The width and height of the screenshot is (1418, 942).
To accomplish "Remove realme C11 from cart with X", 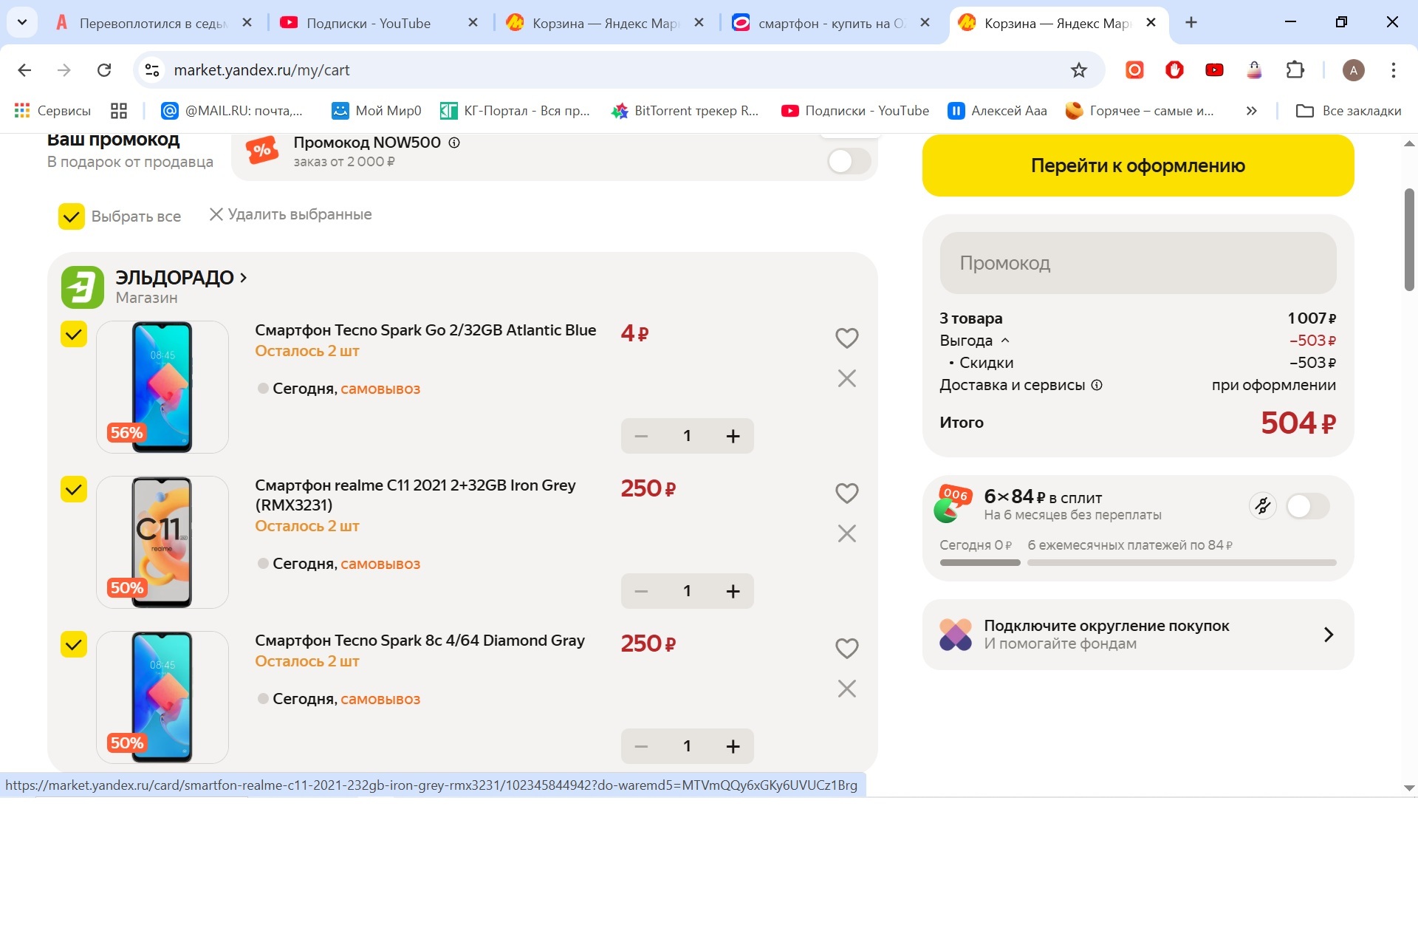I will point(846,533).
